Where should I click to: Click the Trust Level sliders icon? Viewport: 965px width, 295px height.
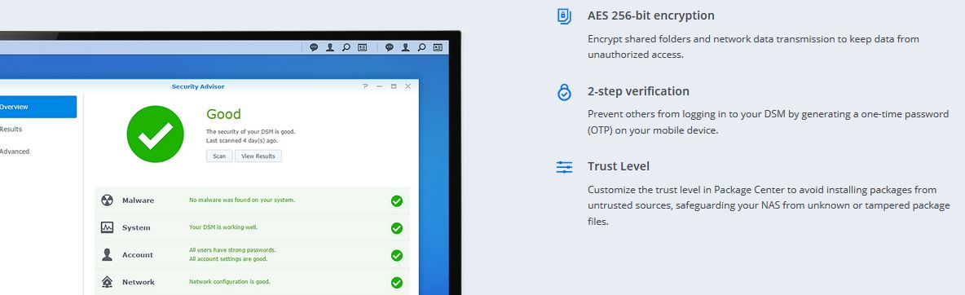pos(564,167)
